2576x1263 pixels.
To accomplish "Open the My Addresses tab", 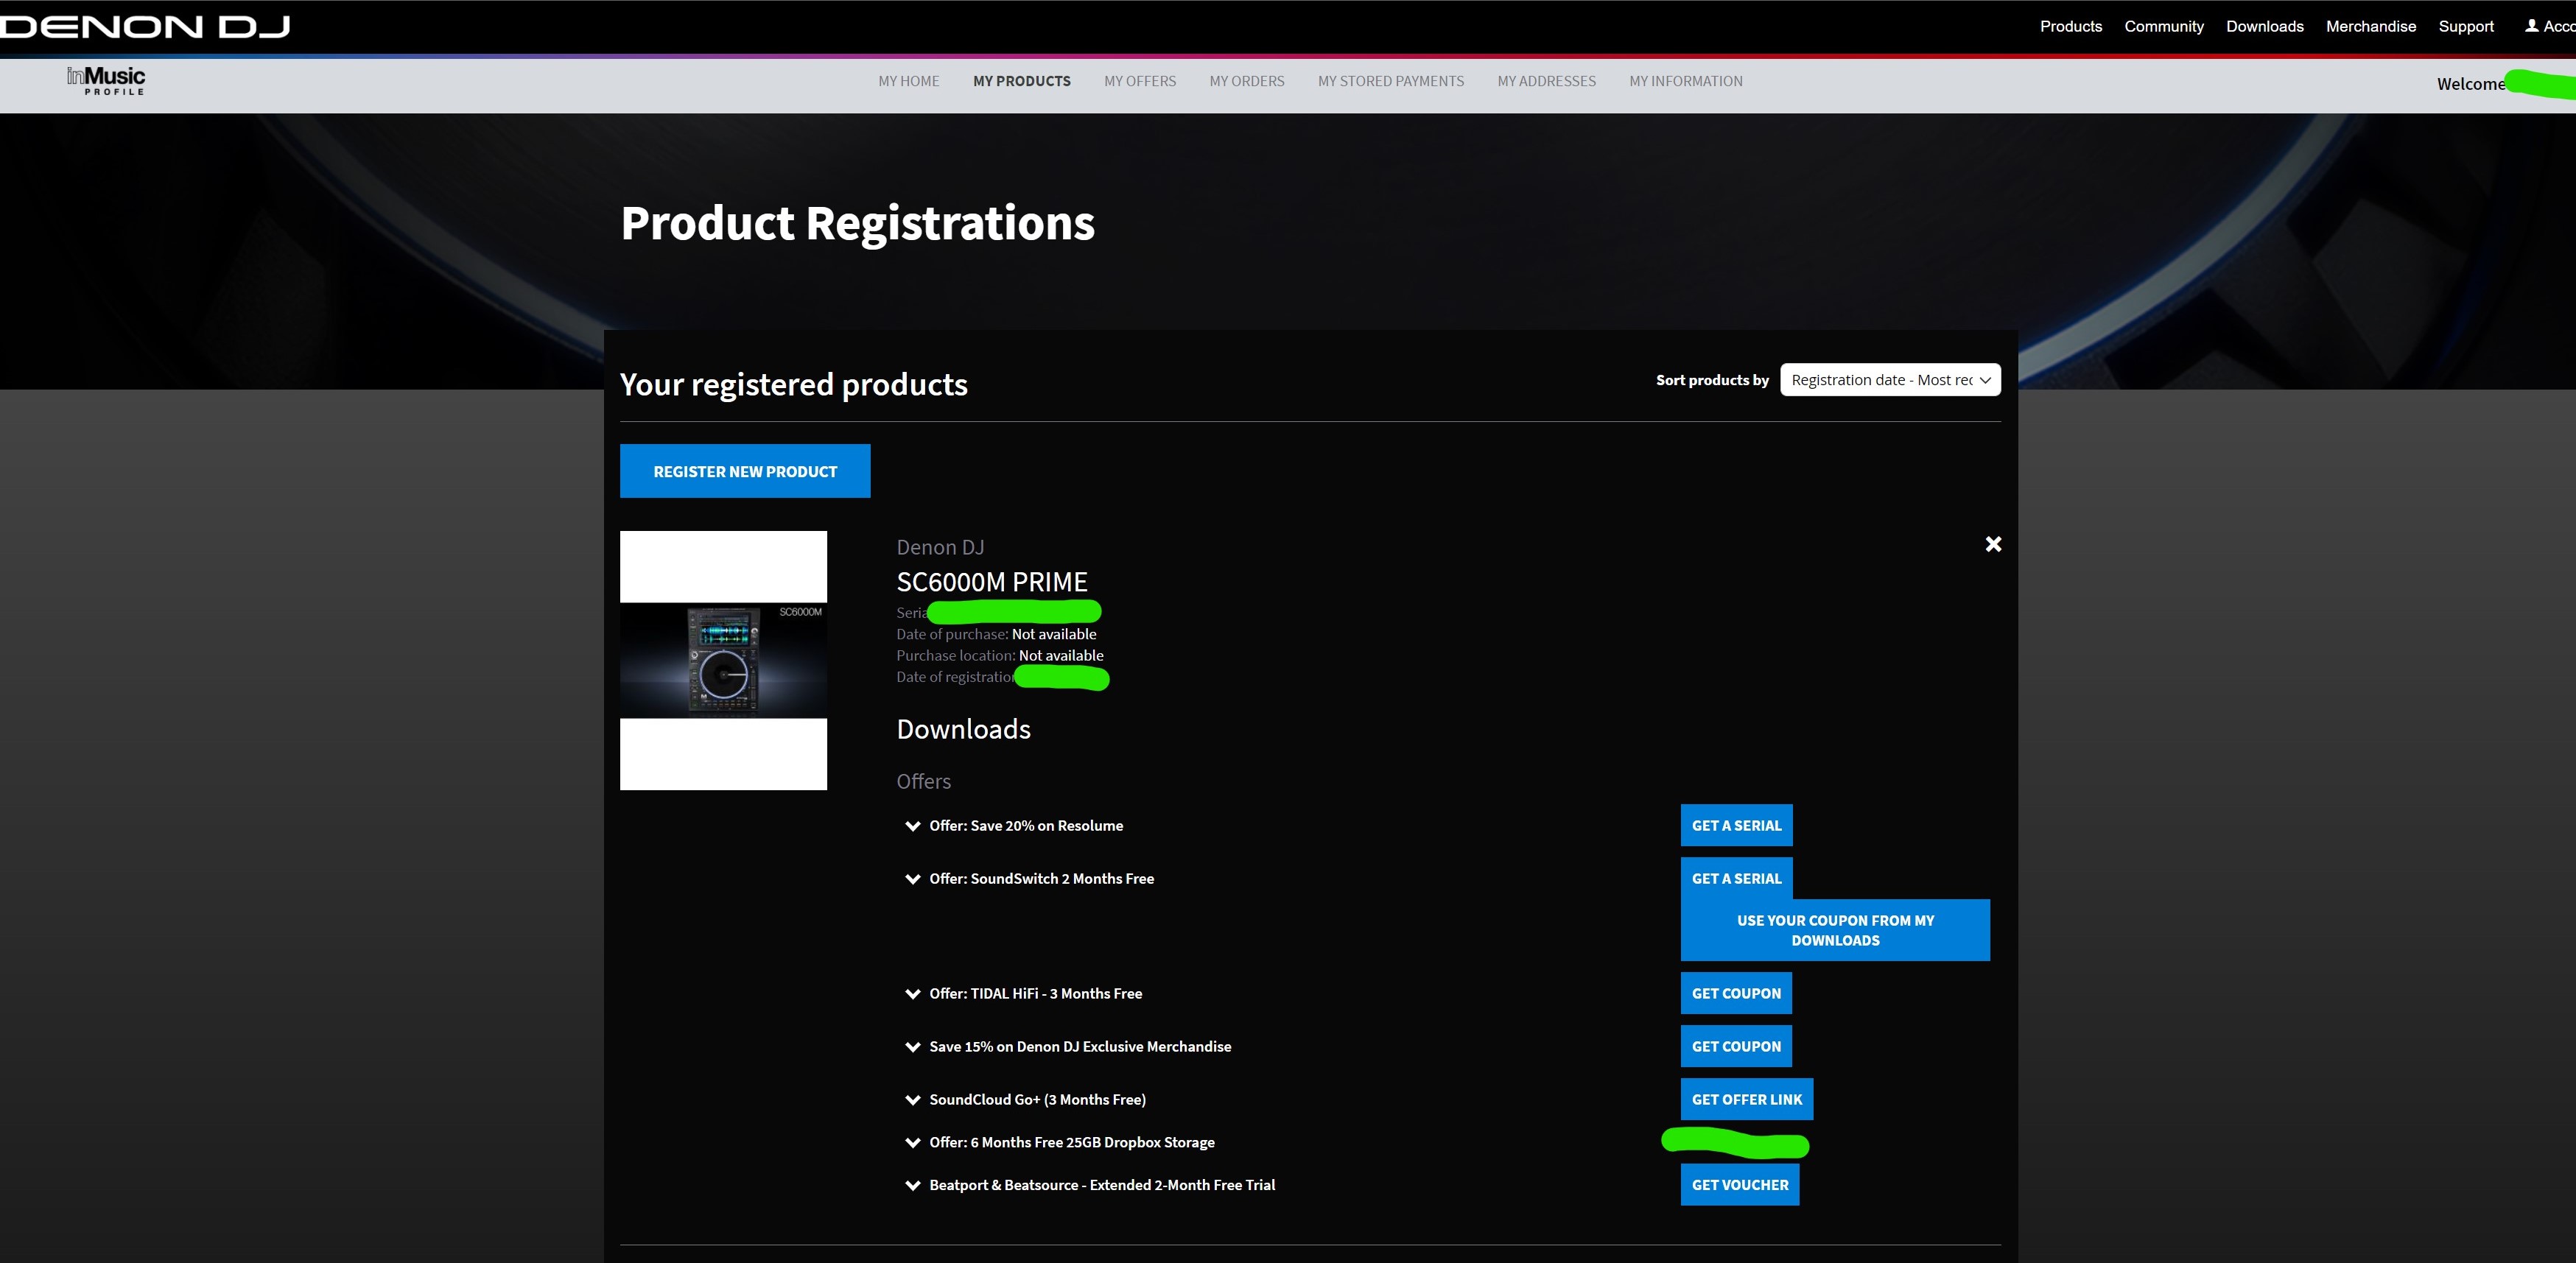I will click(1546, 82).
